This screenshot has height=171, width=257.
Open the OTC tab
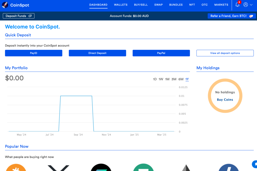(x=205, y=5)
